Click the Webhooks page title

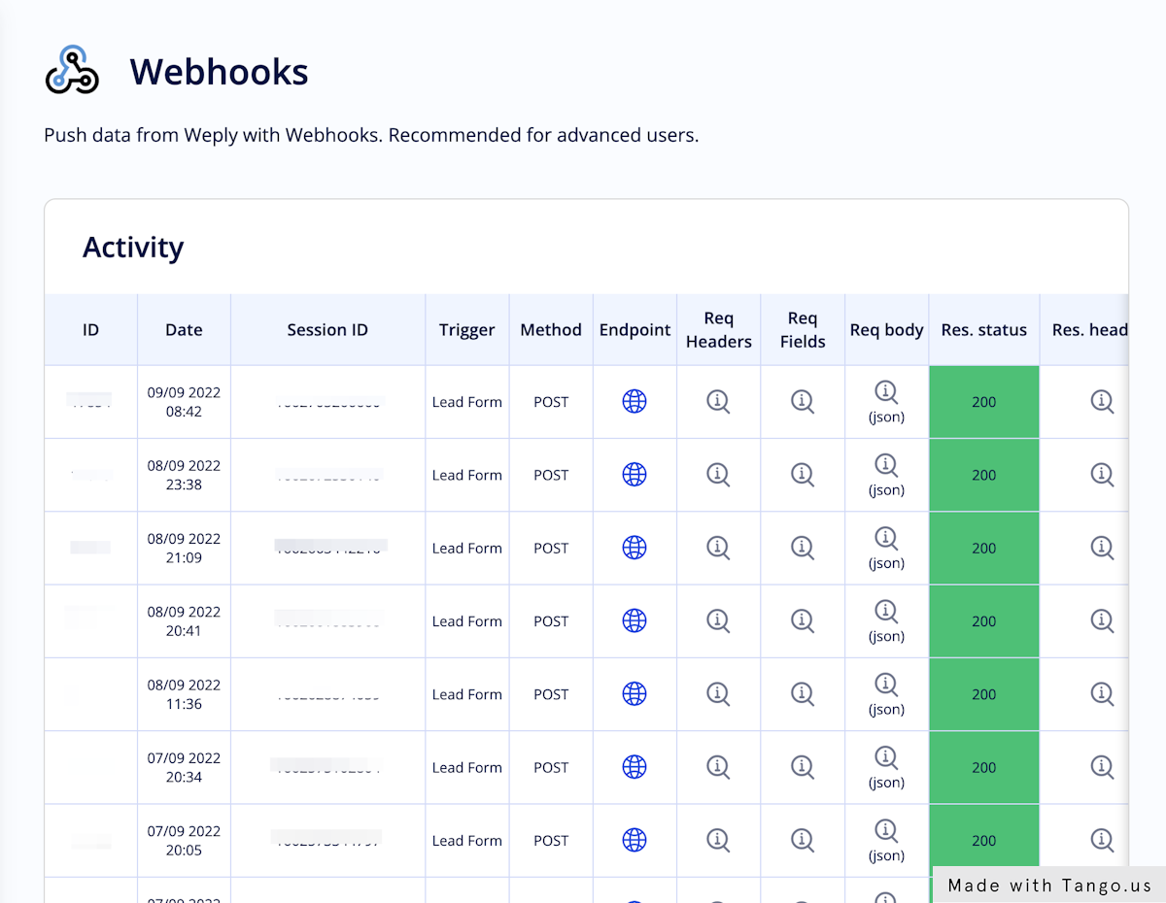tap(220, 72)
